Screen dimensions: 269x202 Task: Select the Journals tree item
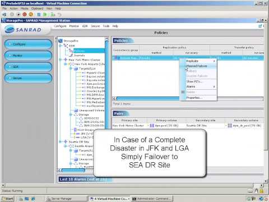click(79, 56)
